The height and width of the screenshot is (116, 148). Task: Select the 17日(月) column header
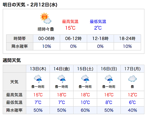132,69
